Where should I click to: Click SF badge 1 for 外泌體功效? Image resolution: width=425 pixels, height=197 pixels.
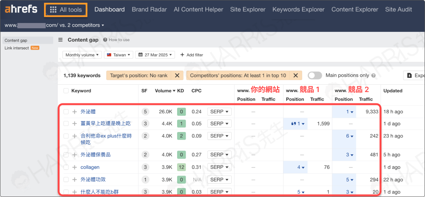coord(145,179)
